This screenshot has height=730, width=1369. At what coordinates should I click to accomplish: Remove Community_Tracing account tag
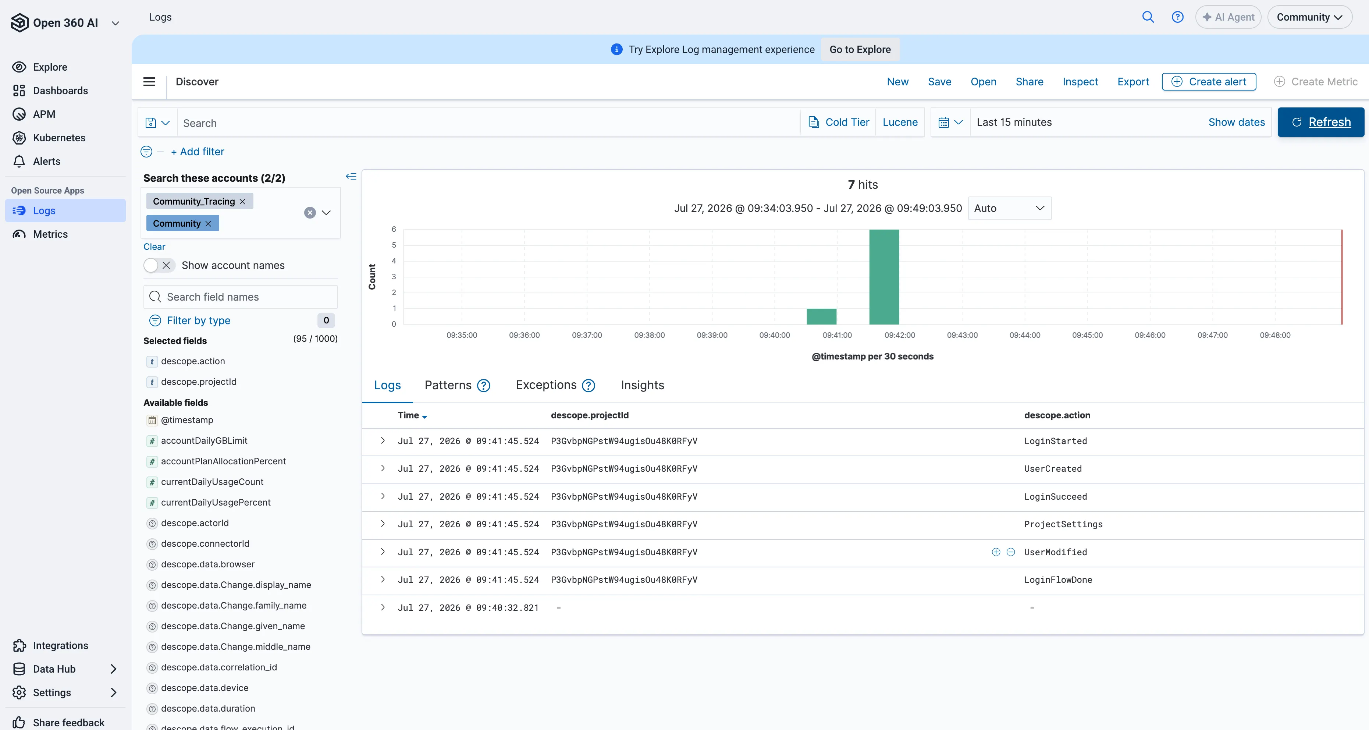point(242,202)
